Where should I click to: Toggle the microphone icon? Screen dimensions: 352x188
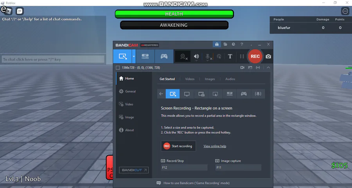pos(208,57)
